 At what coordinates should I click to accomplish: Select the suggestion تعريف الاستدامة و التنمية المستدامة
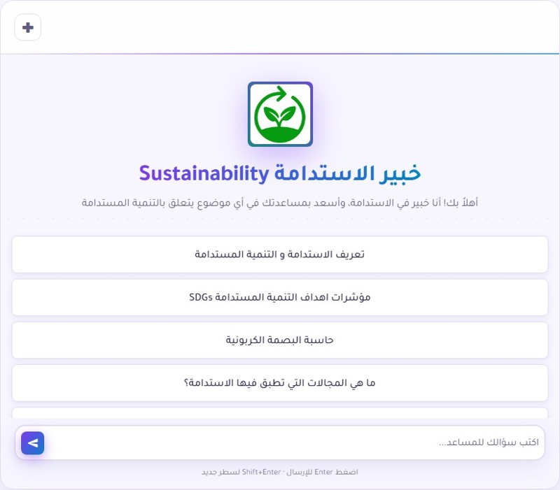click(x=280, y=254)
